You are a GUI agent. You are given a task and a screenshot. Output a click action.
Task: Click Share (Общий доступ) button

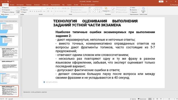pos(174,5)
